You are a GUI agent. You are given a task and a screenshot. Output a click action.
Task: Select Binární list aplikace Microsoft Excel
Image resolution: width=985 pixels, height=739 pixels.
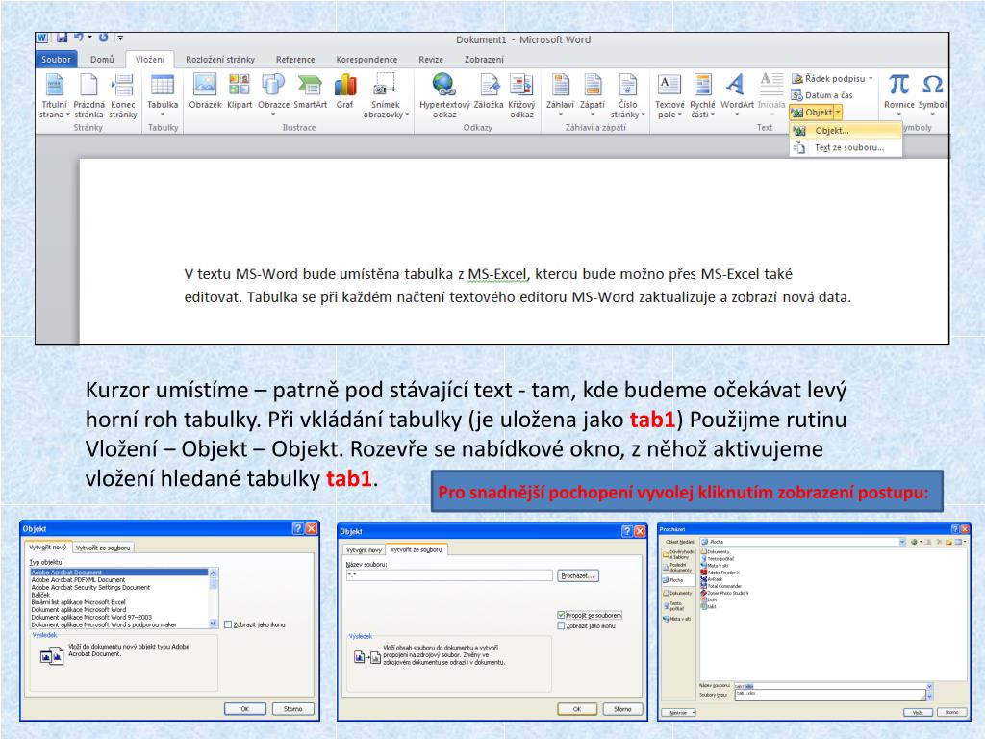click(79, 602)
